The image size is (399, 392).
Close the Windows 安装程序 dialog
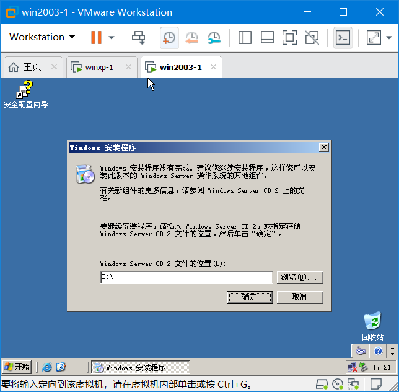pos(324,148)
